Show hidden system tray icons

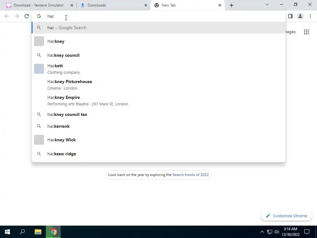point(262,232)
